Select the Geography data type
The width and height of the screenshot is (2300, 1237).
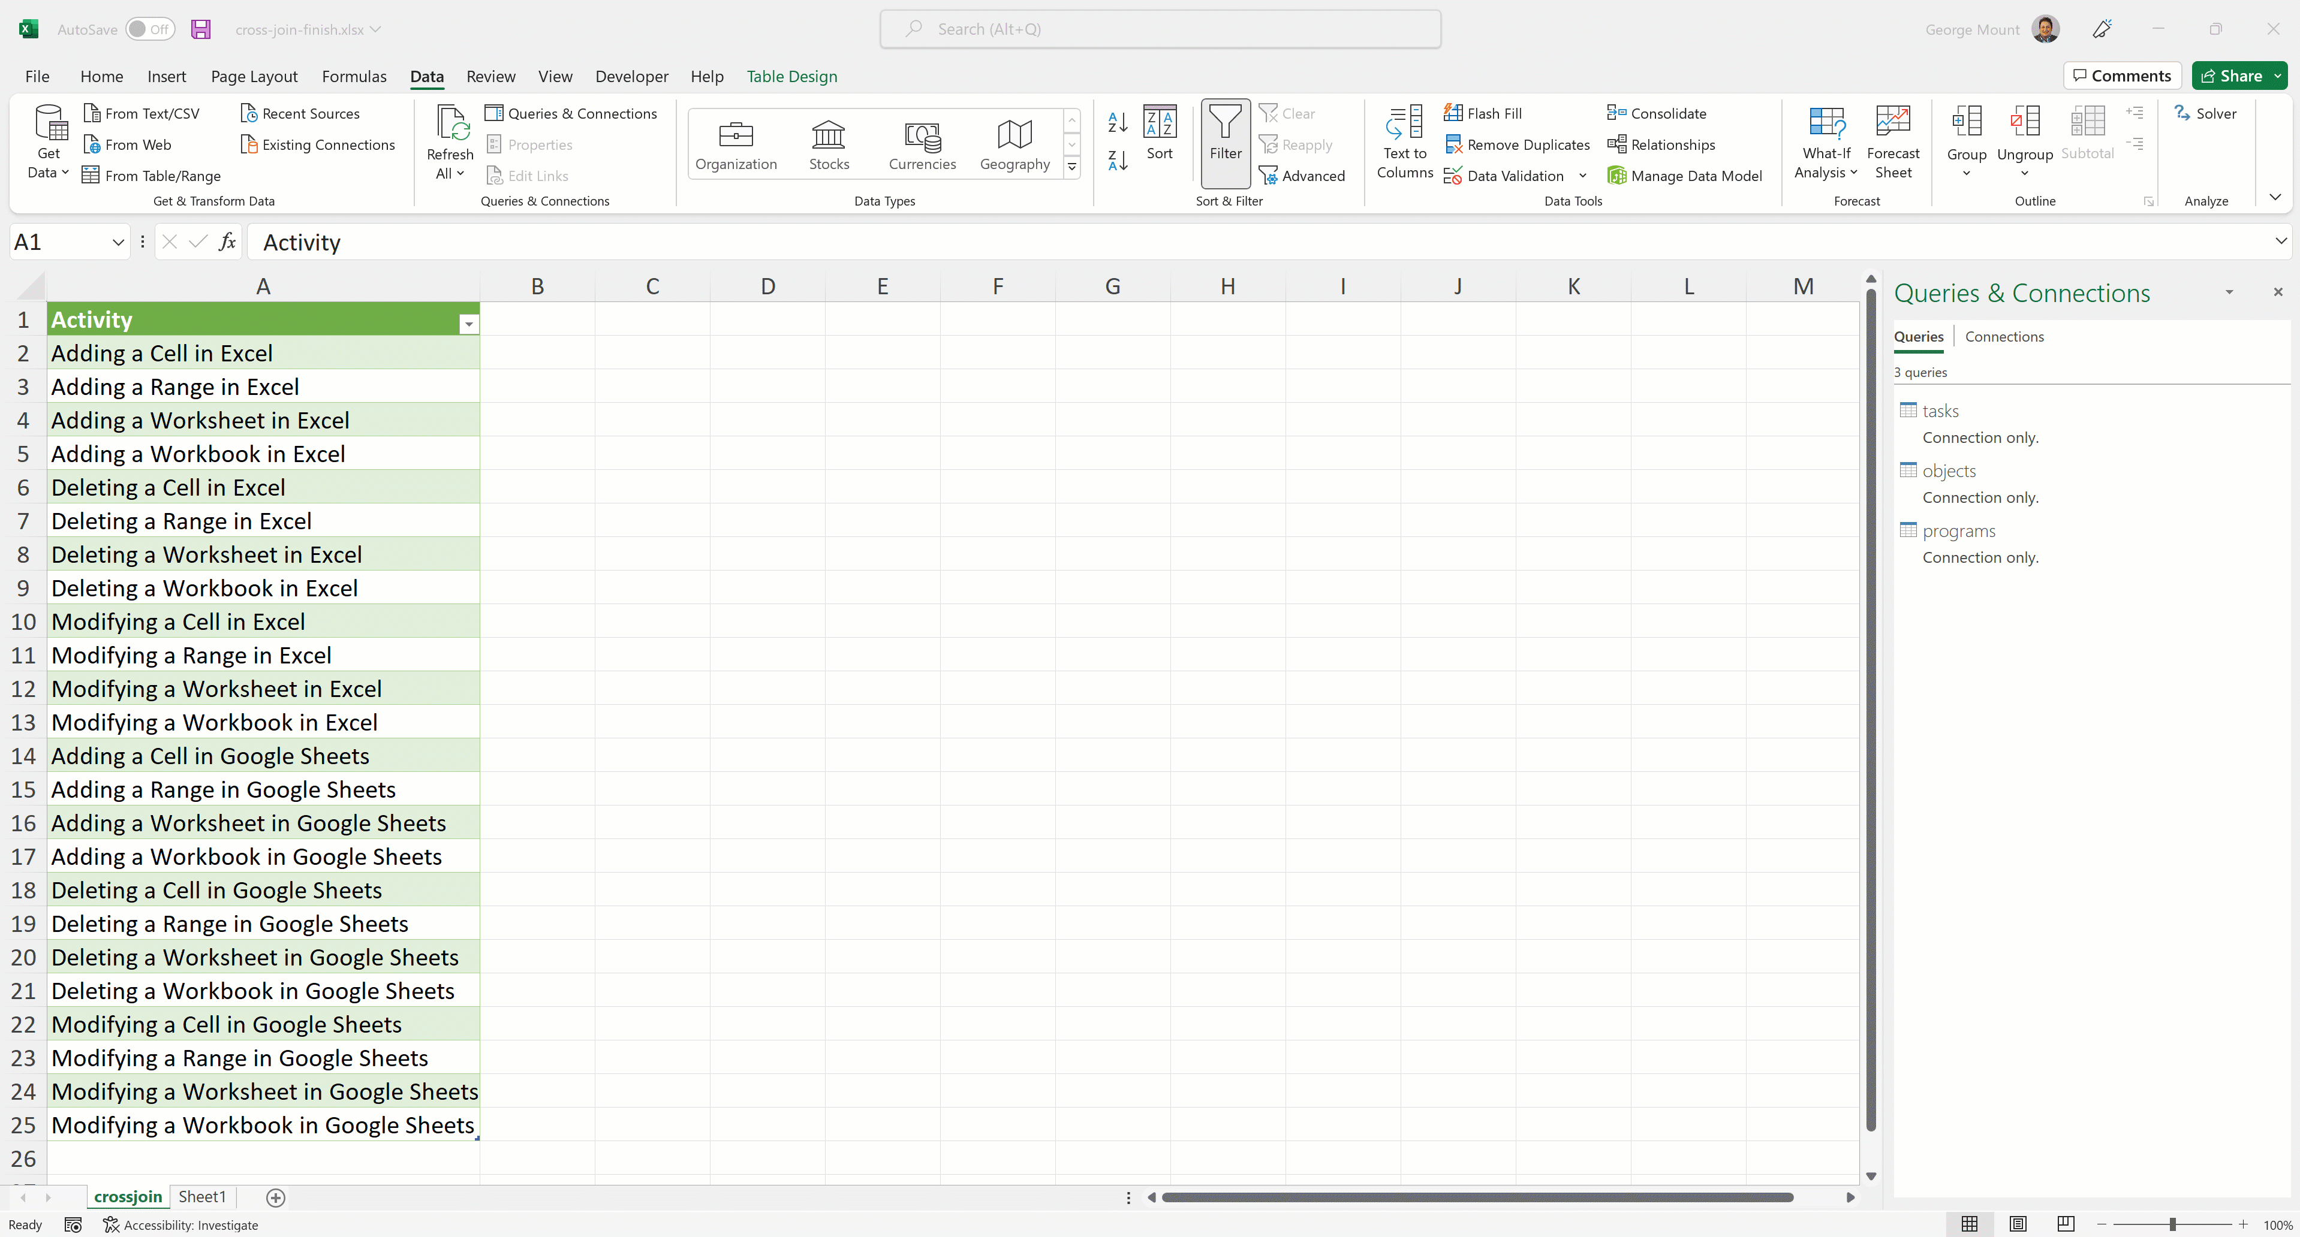point(1014,144)
